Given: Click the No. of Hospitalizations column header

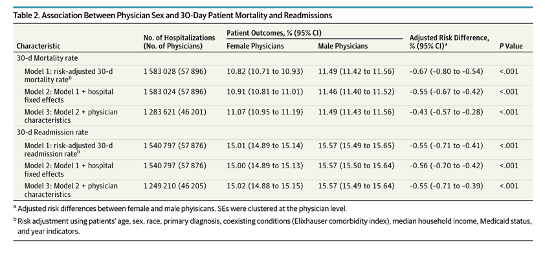Looking at the screenshot, I should [x=179, y=41].
